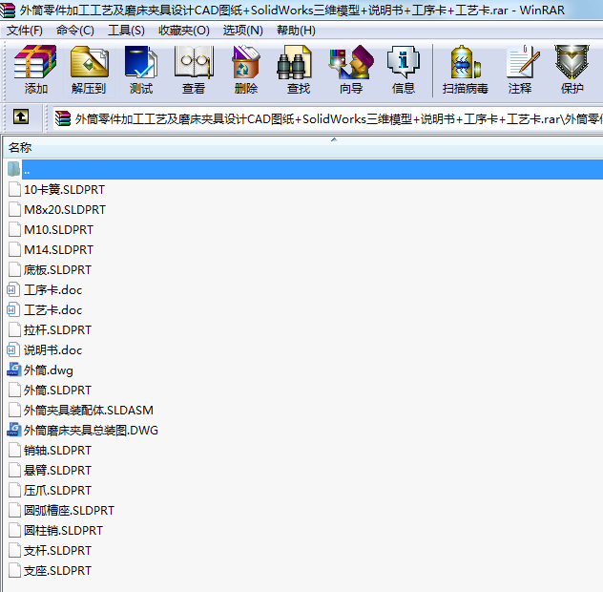Click the Word icon of 说明书.doc
This screenshot has width=603, height=592.
point(13,349)
